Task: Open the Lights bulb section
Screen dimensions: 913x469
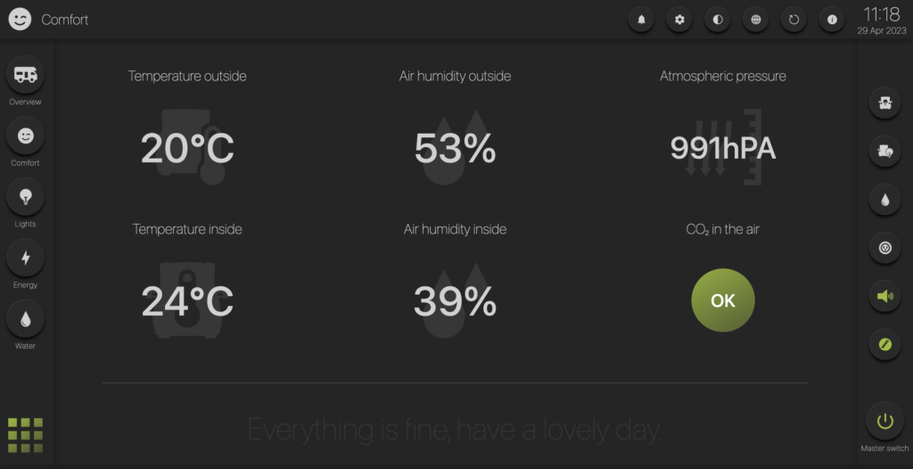Action: tap(25, 197)
